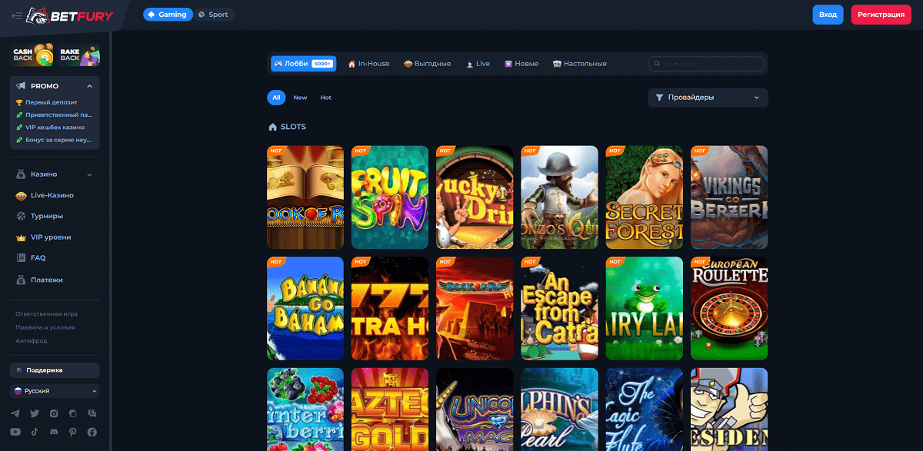Open the Pinterest social icon

73,433
